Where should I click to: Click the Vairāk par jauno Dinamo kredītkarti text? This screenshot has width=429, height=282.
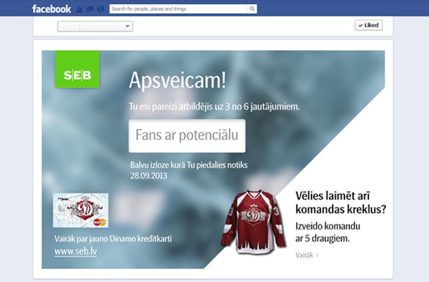113,238
